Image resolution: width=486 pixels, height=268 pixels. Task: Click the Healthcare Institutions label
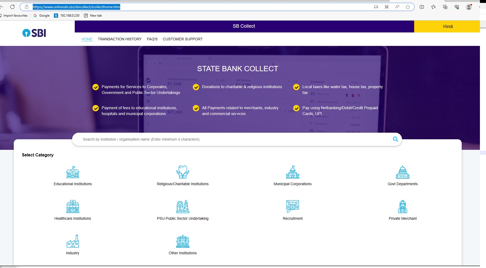click(73, 218)
